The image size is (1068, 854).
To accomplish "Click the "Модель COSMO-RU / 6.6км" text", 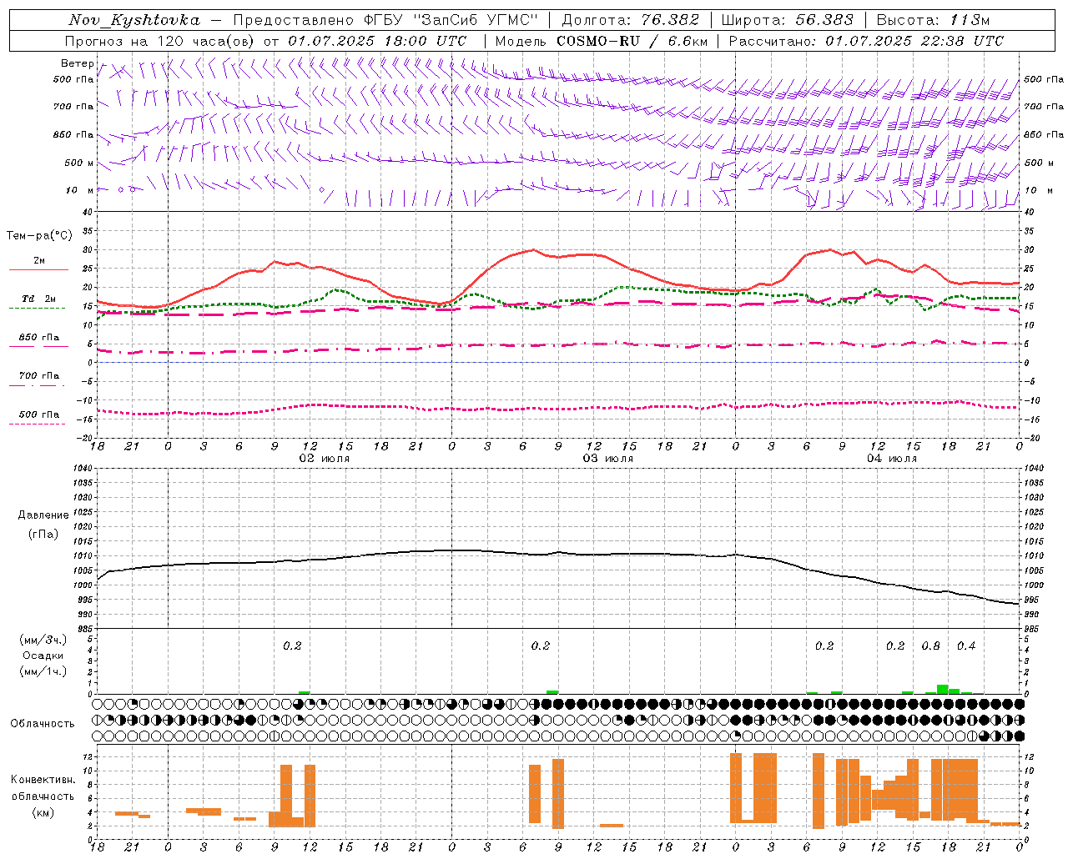I will [x=600, y=41].
